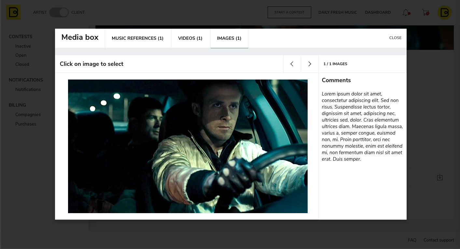Viewport: 460px width, 249px height.
Task: Click the ARTIST label beside the switch
Action: click(40, 12)
